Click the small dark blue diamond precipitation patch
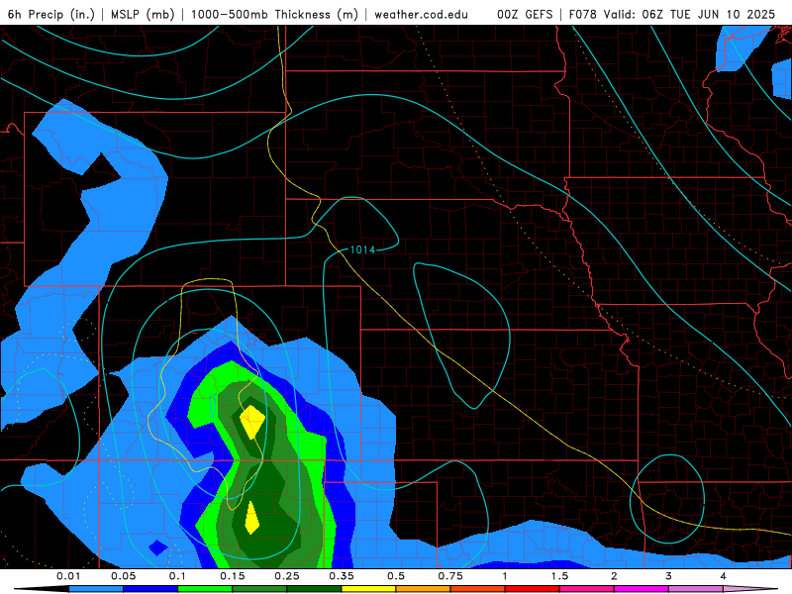 click(158, 547)
